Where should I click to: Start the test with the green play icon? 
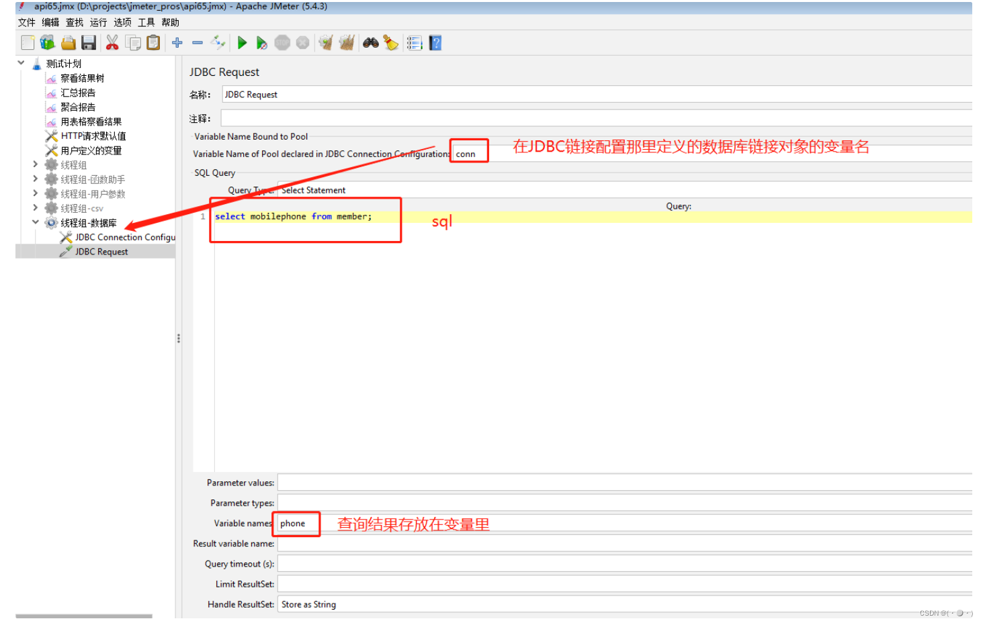(242, 43)
